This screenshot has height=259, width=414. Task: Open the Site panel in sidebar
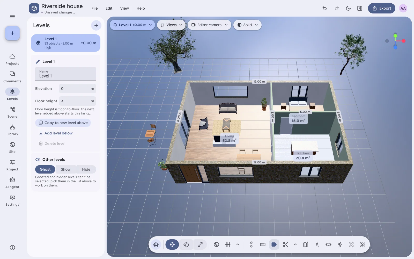(x=12, y=148)
